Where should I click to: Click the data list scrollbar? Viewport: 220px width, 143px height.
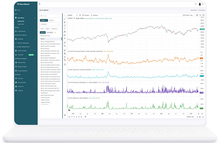tap(62, 39)
